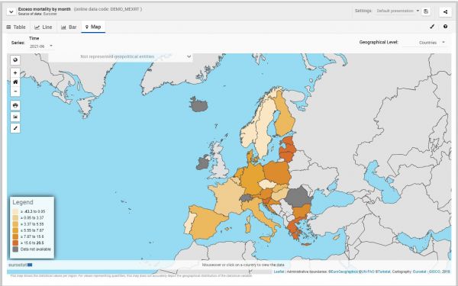Image resolution: width=458 pixels, height=286 pixels.
Task: Open the Time 2021-06 dropdown
Action: [41, 46]
